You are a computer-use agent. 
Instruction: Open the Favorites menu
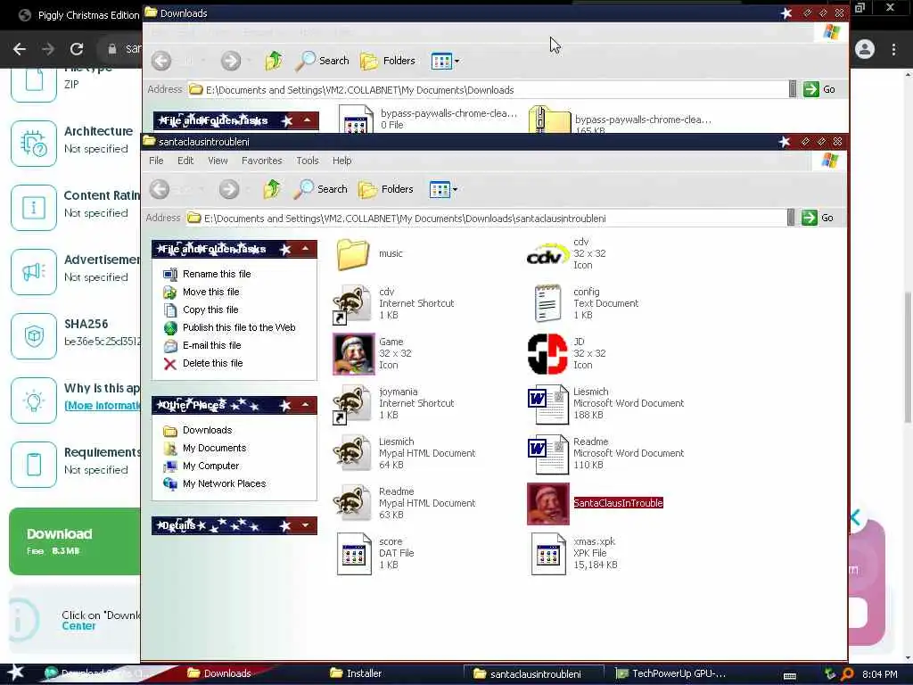(x=262, y=161)
